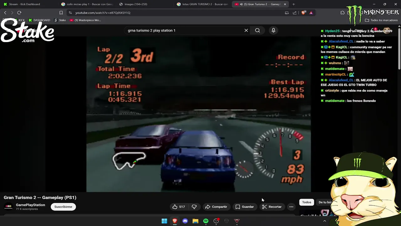The height and width of the screenshot is (226, 401).
Task: Close the Gran Turismo 2 Gameplay tab
Action: click(285, 4)
